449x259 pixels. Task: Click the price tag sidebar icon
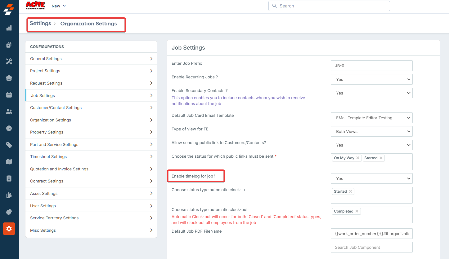[x=9, y=145]
